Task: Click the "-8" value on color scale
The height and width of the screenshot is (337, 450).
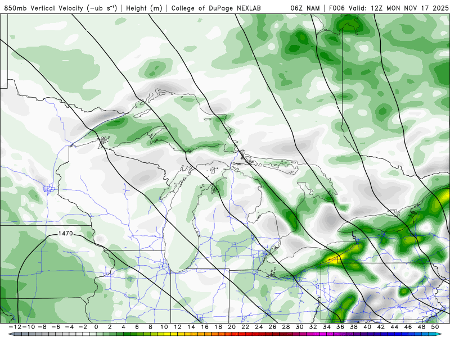Action: pyautogui.click(x=42, y=327)
